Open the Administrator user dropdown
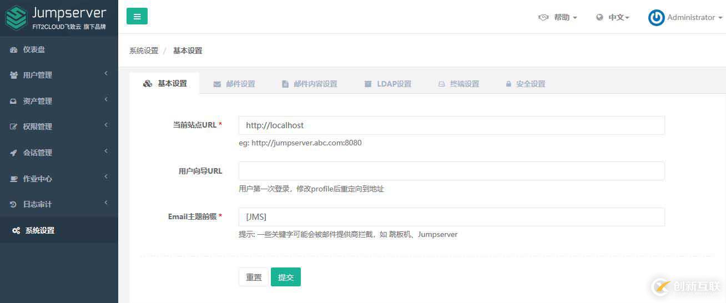The image size is (726, 303). pos(695,17)
